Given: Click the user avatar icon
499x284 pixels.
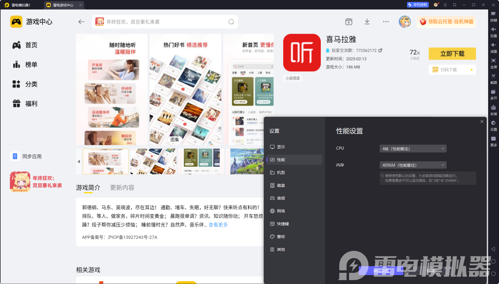Looking at the screenshot, I should [404, 22].
